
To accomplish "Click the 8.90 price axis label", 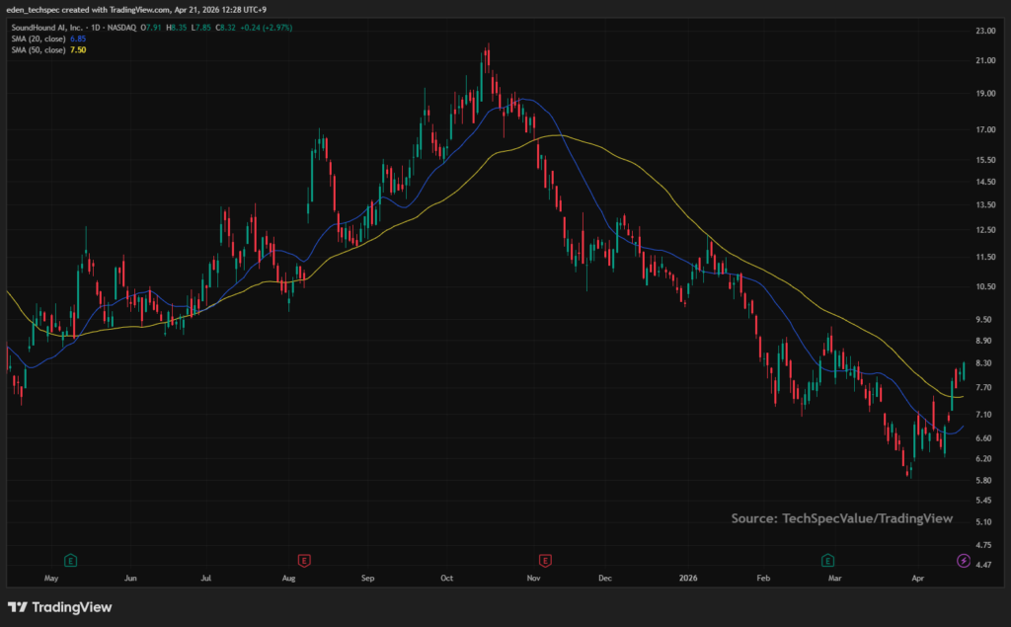I will click(x=984, y=341).
